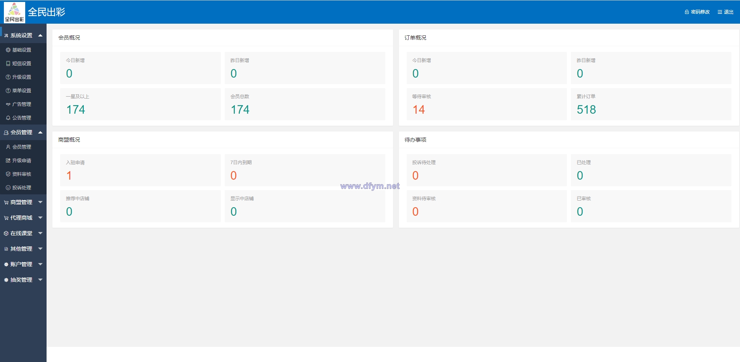Expand the 代理商城 menu arrow

(x=40, y=218)
